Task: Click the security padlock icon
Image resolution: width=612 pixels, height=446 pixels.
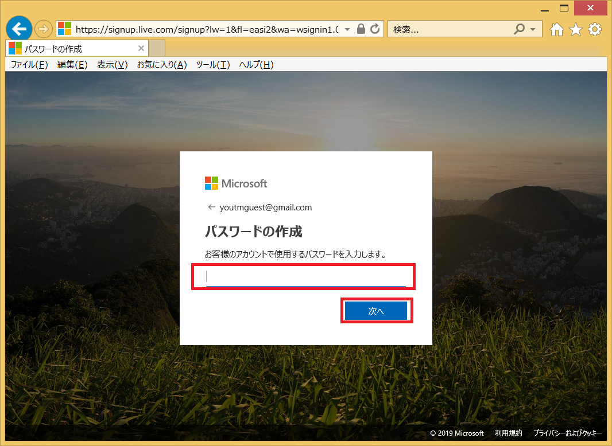Action: [x=361, y=29]
